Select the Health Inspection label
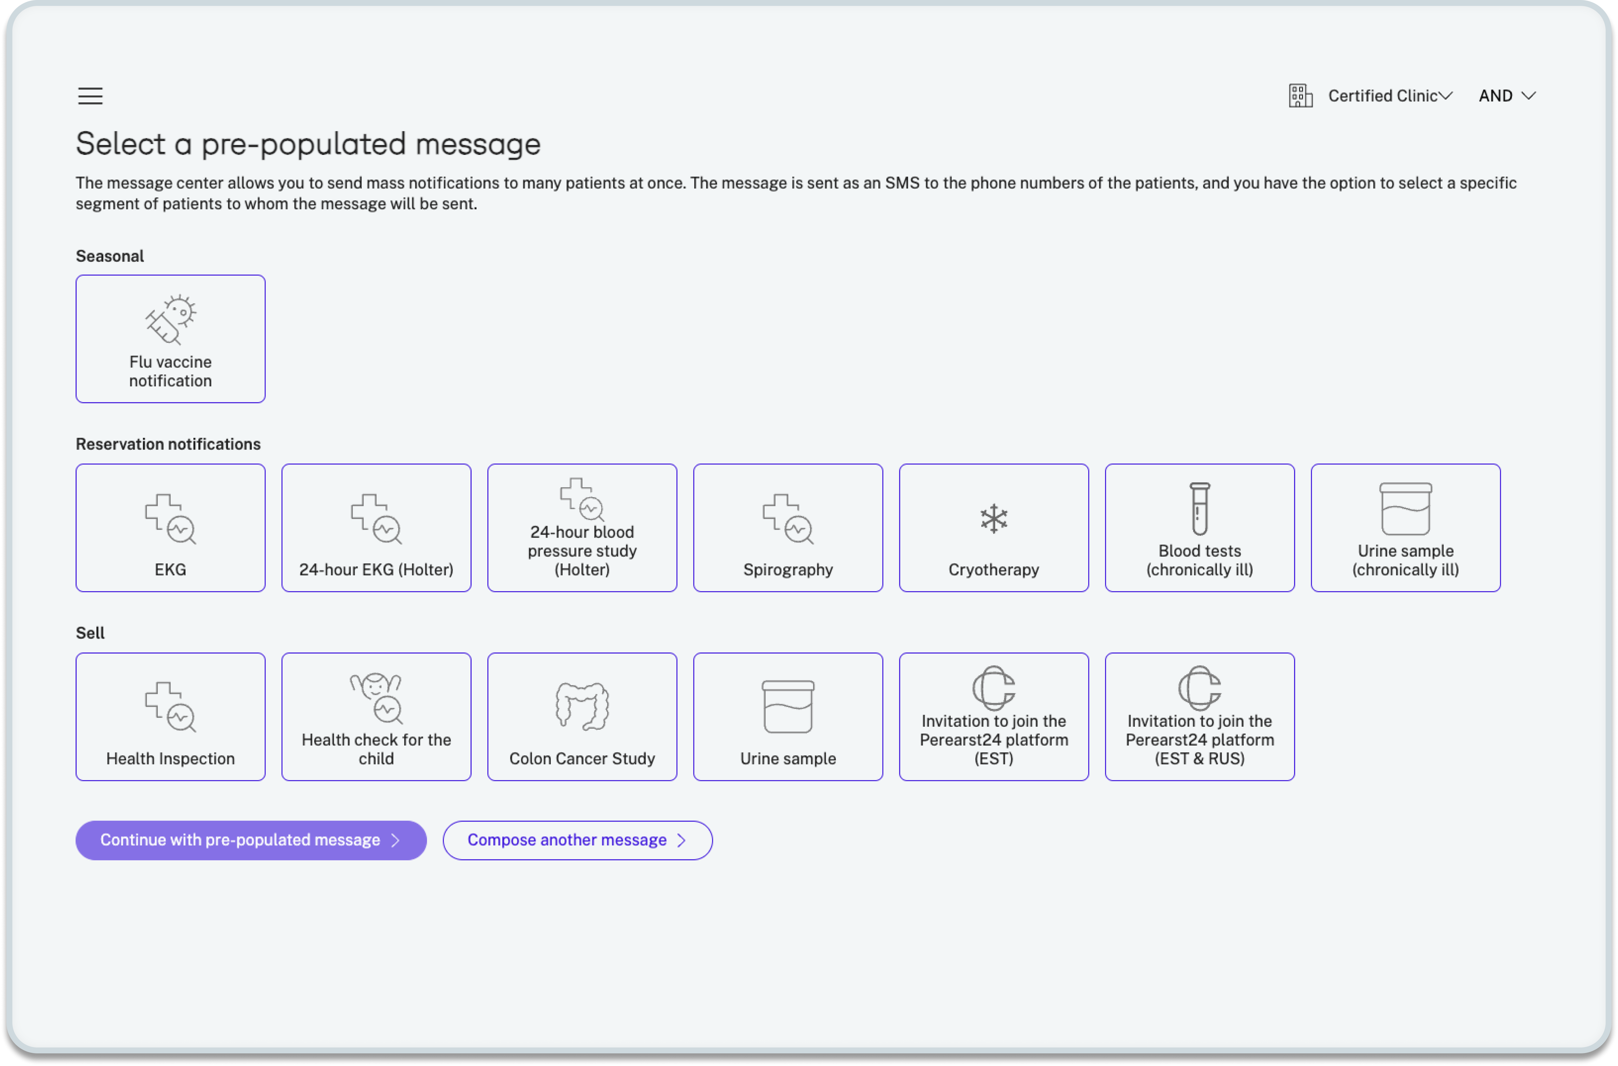 (x=170, y=759)
